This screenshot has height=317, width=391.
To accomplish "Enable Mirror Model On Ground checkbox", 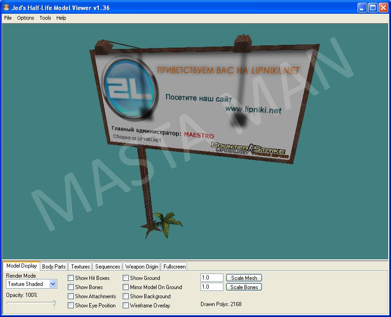I will [x=125, y=287].
